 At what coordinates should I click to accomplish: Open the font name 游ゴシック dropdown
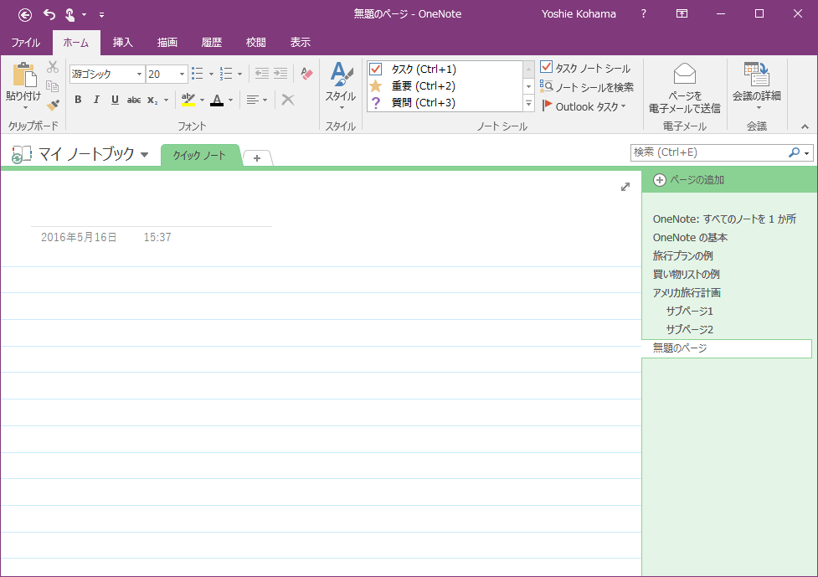139,74
